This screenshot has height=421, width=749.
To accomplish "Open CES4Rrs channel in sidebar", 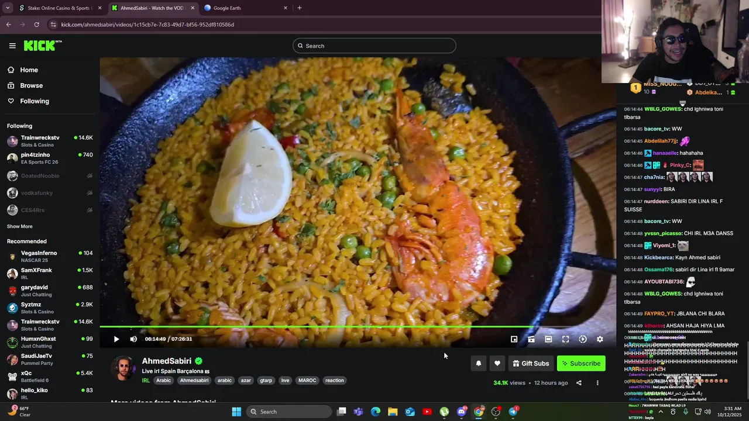I will pos(50,210).
